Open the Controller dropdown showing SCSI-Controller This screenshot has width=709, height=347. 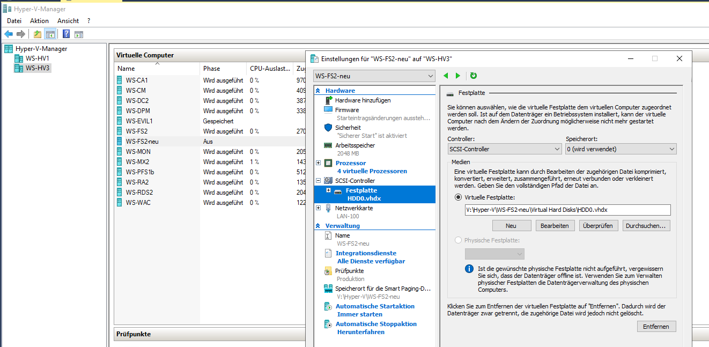504,149
